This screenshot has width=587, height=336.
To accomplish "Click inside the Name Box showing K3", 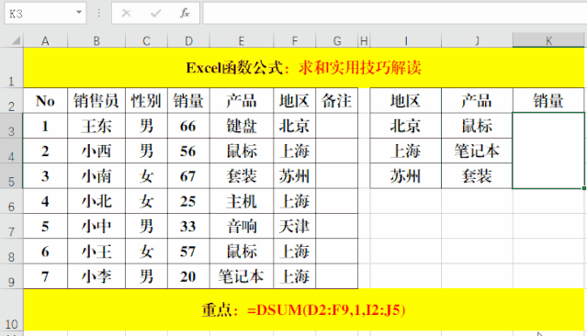I will point(40,14).
